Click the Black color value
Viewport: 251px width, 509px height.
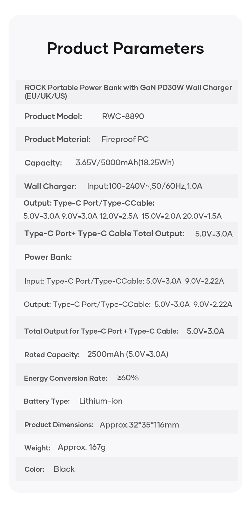pos(64,469)
